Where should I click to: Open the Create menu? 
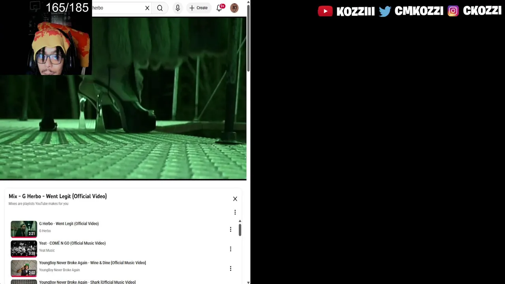click(198, 8)
